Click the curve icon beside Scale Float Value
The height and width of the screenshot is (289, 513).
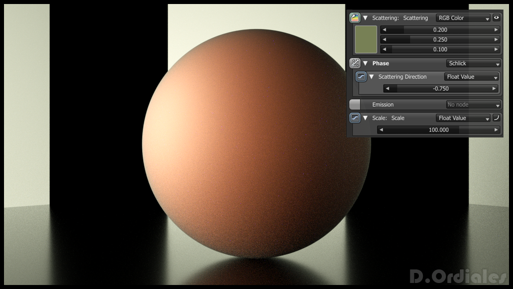496,117
